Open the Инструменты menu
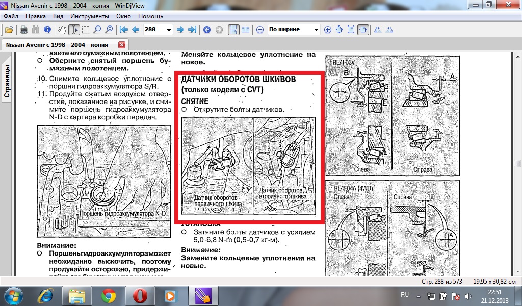The image size is (522, 306). point(90,16)
